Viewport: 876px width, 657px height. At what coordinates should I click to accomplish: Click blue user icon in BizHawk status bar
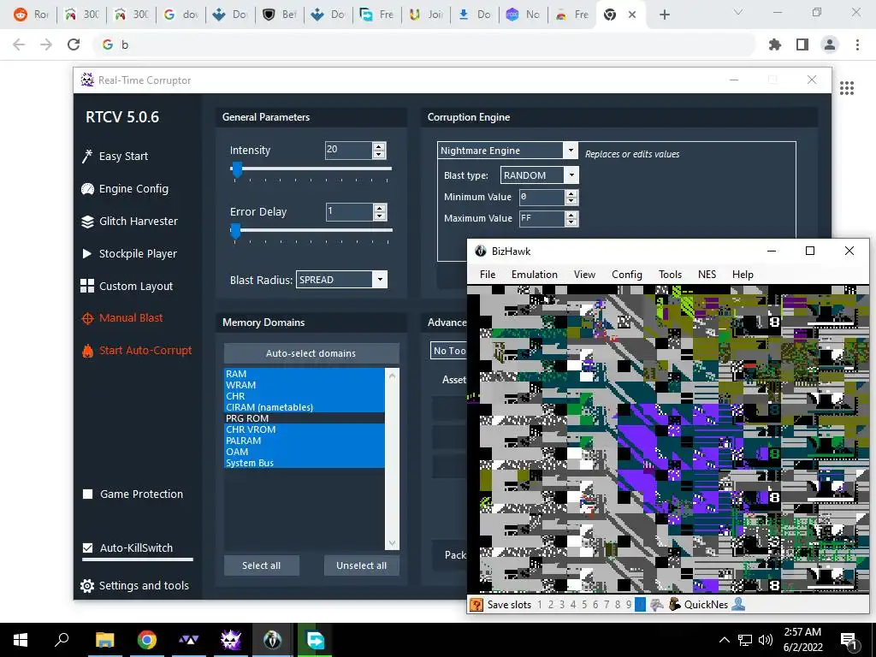tap(738, 605)
